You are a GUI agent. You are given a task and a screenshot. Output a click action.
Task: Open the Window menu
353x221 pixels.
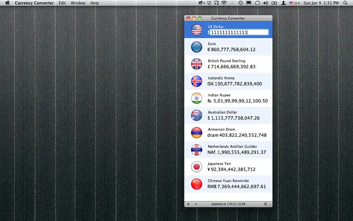click(x=78, y=3)
